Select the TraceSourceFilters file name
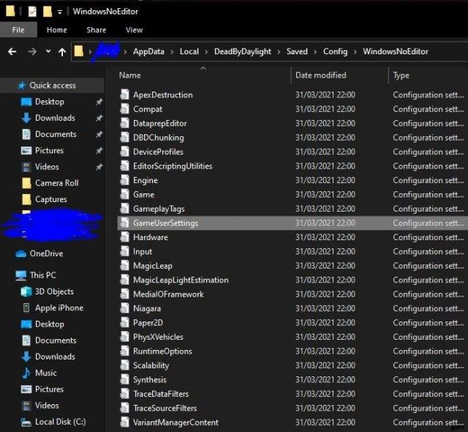468x432 pixels. point(165,408)
